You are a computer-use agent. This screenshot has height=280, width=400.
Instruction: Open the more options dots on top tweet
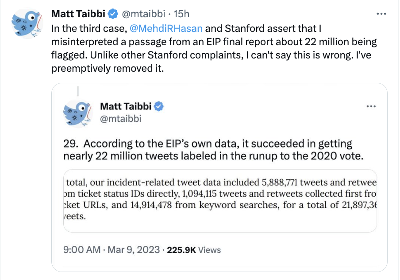coord(381,14)
